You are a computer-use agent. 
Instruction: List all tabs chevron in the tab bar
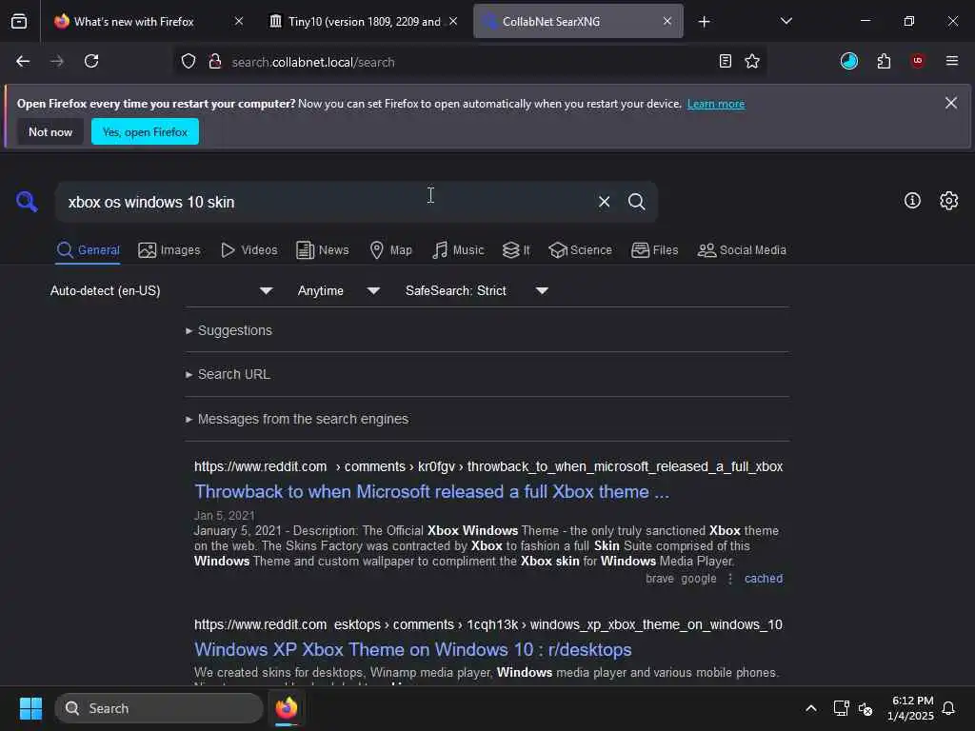(786, 21)
